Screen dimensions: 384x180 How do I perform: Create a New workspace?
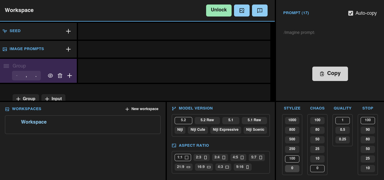[142, 109]
